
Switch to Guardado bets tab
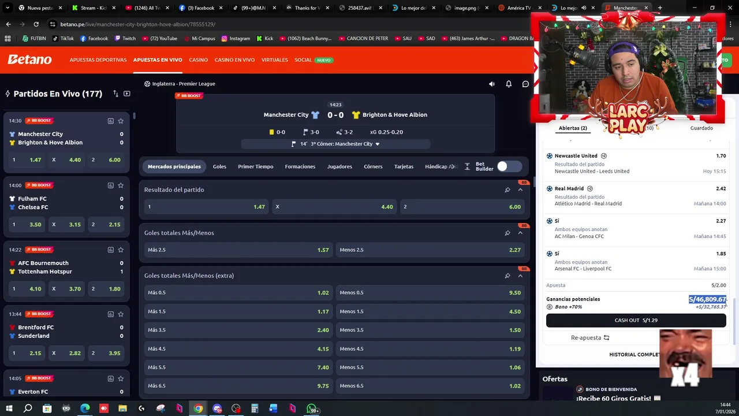pyautogui.click(x=701, y=128)
